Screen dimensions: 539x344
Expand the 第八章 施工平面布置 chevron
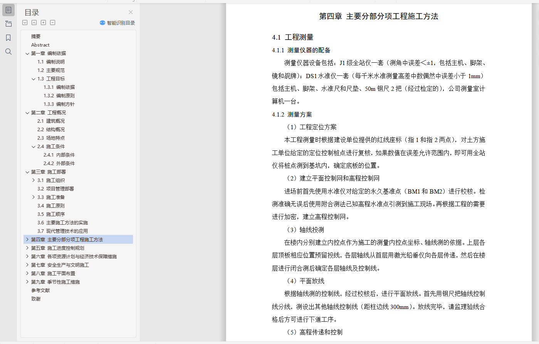pos(27,274)
